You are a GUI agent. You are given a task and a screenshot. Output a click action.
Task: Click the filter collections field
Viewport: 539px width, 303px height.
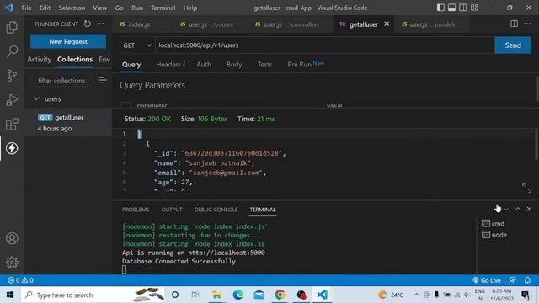coord(61,81)
